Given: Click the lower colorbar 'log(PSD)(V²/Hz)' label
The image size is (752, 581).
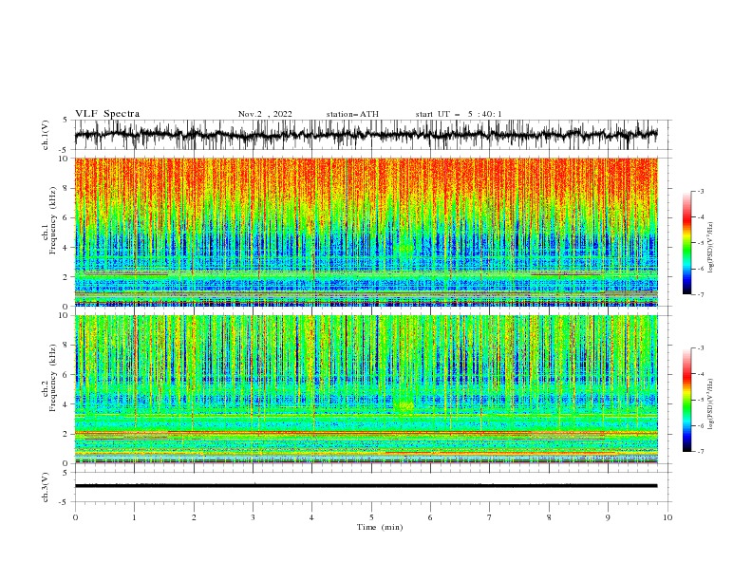Looking at the screenshot, I should pyautogui.click(x=711, y=404).
